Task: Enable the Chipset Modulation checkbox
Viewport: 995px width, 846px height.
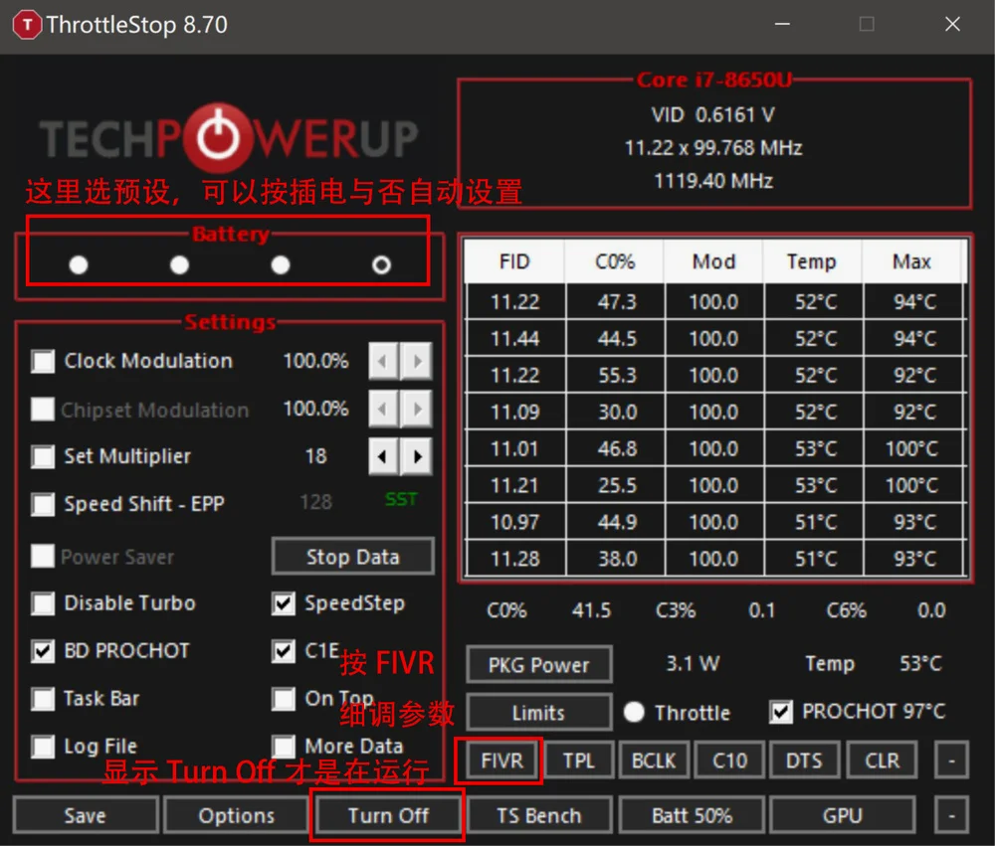Action: point(43,409)
